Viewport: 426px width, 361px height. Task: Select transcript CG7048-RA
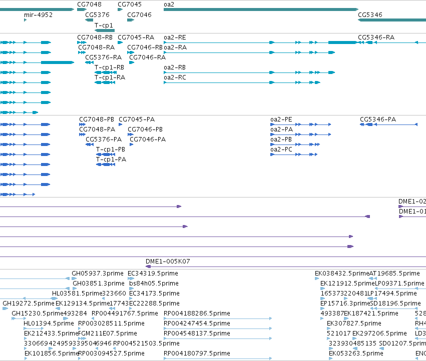97,47
